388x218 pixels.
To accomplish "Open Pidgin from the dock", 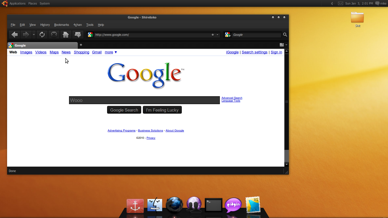I will 233,205.
